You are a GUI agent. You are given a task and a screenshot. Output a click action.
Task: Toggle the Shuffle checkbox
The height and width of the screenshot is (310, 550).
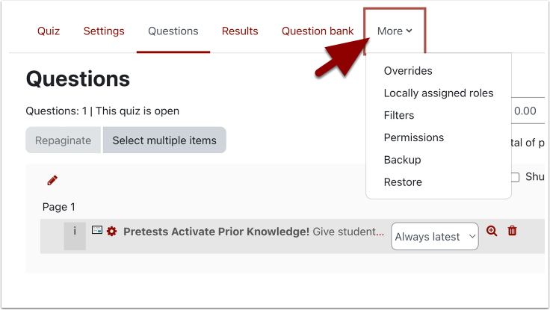click(515, 177)
